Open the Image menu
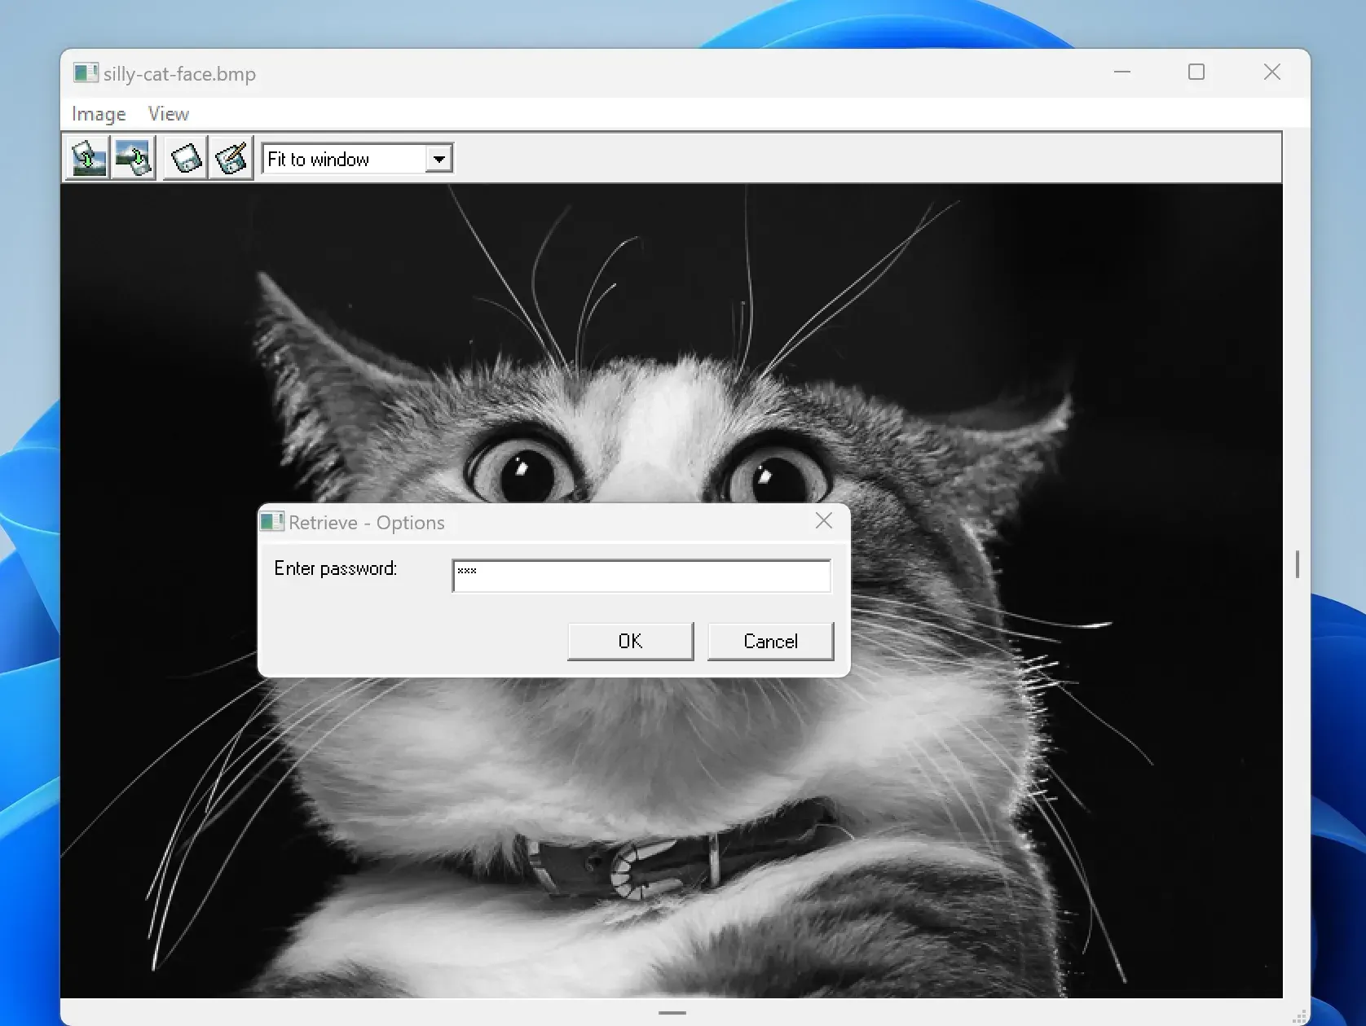 [99, 114]
